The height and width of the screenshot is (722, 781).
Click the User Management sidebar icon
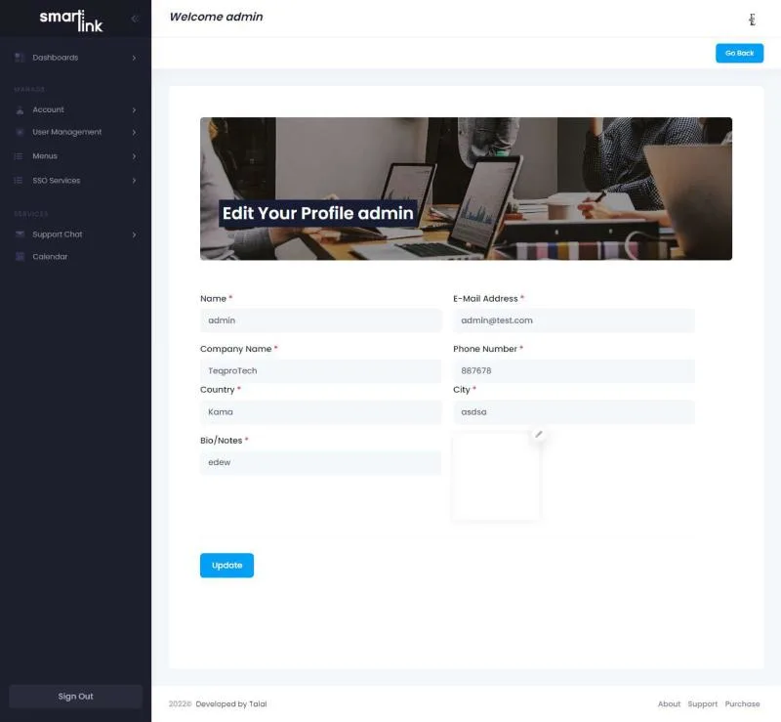20,132
